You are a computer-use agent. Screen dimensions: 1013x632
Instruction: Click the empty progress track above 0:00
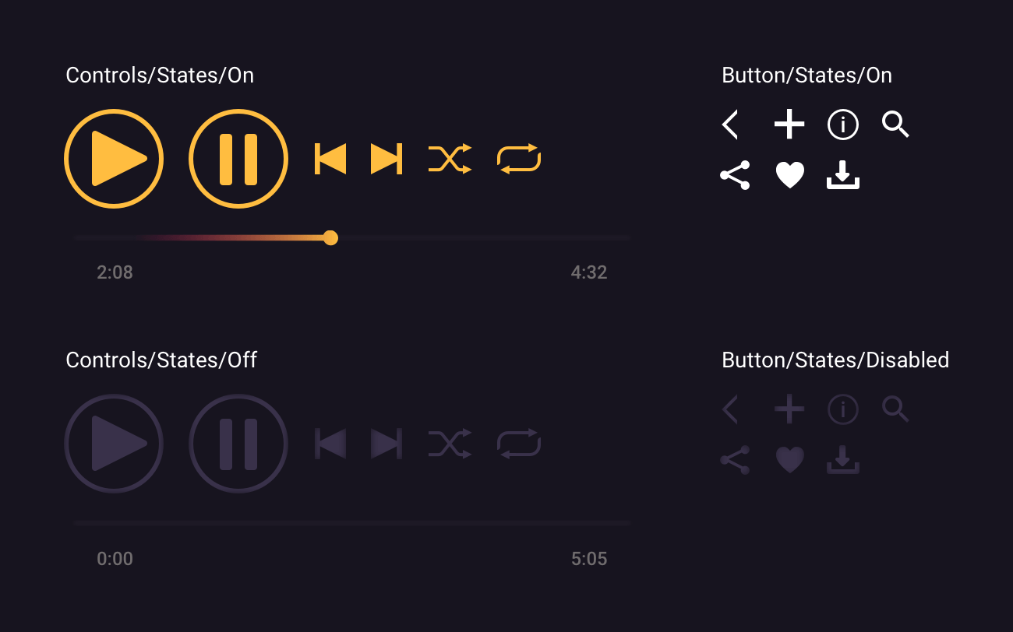pyautogui.click(x=351, y=523)
